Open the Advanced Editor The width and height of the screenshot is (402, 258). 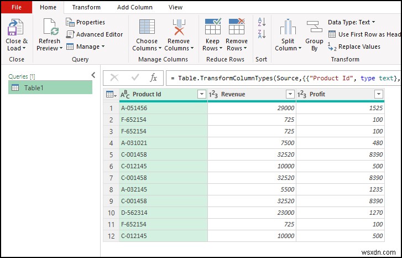(95, 34)
